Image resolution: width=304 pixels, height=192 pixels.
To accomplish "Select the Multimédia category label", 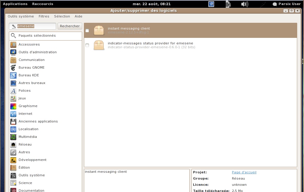I will 28,137.
